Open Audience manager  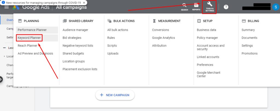click(x=75, y=30)
